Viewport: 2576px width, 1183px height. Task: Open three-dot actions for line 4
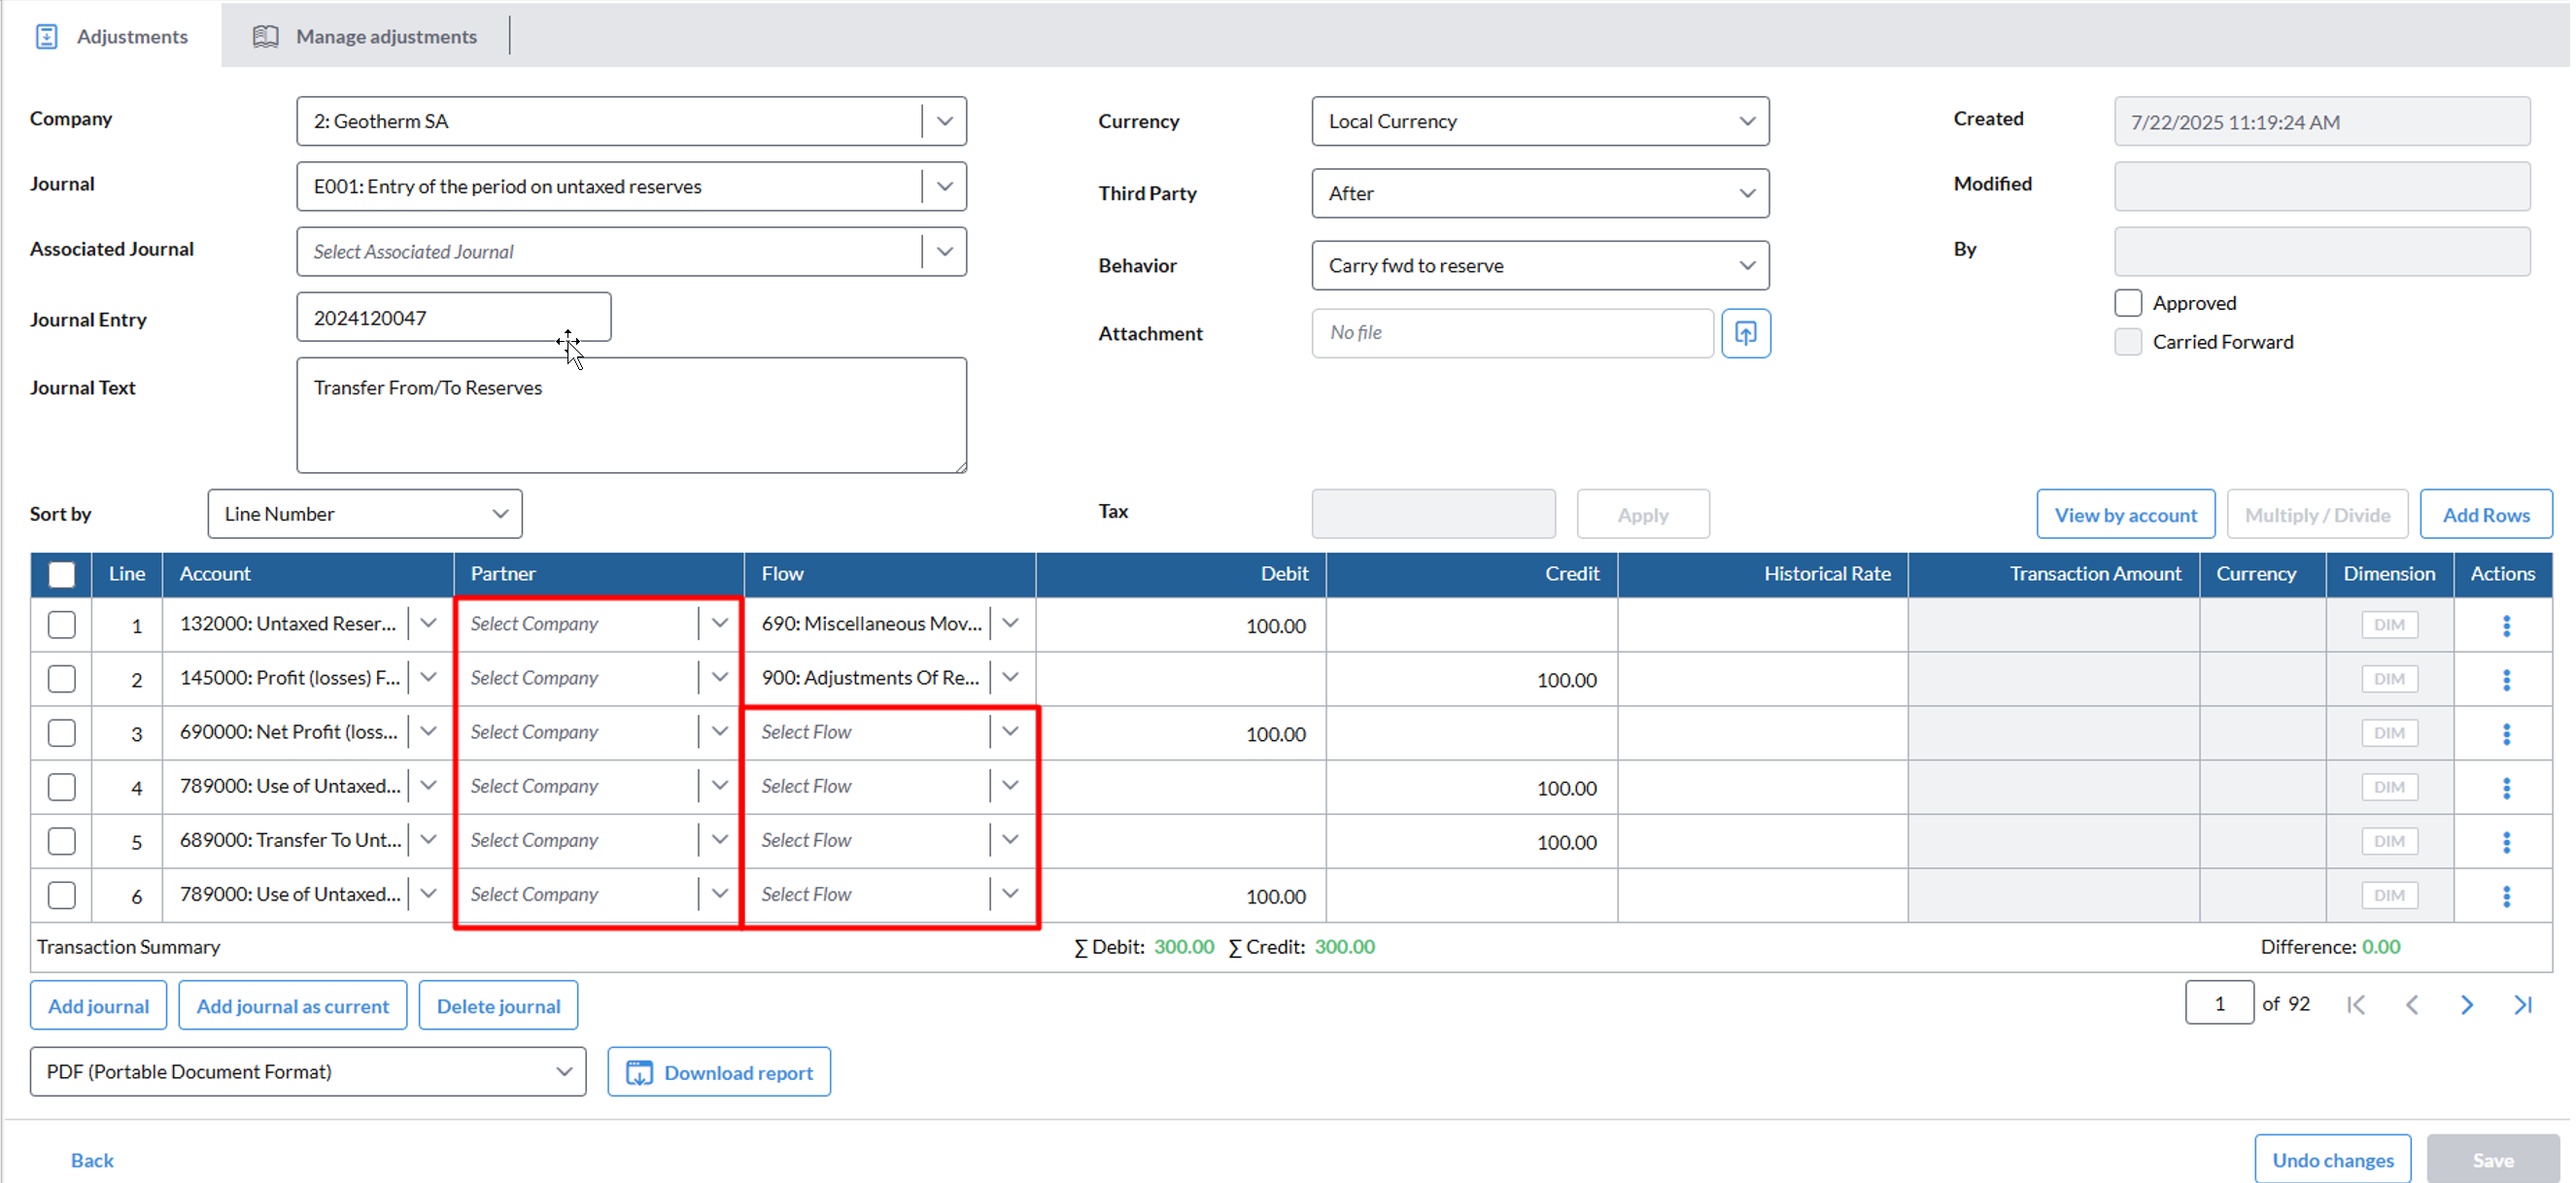tap(2505, 789)
